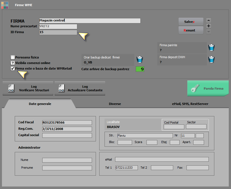
Task: Click the Log Actualizare Constante button
Action: tap(80, 89)
